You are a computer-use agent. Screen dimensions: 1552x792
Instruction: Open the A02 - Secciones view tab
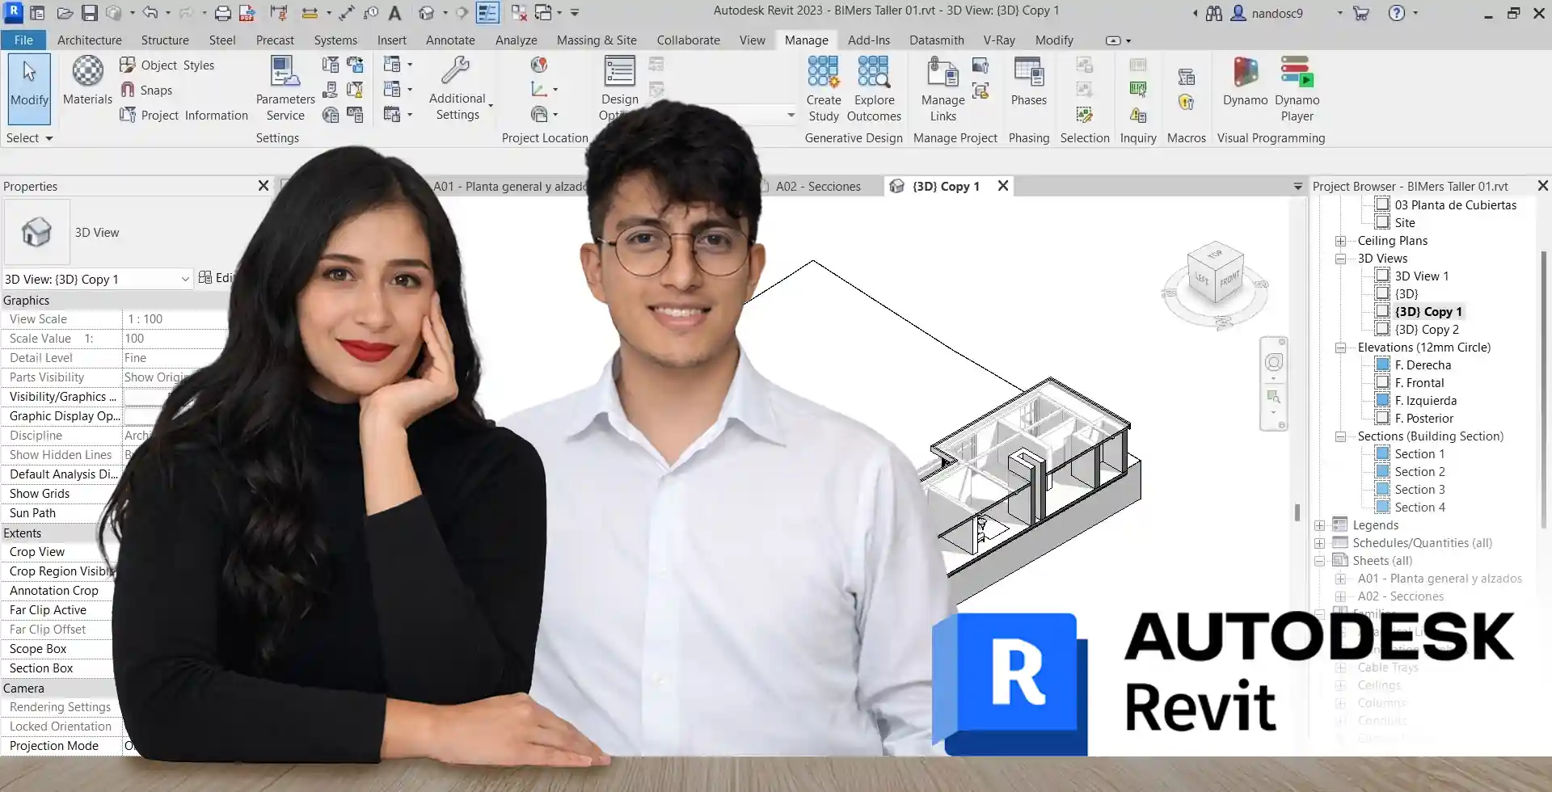click(817, 187)
